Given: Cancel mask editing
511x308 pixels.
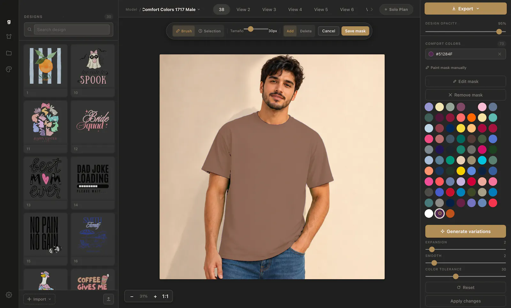Looking at the screenshot, I should pyautogui.click(x=329, y=31).
